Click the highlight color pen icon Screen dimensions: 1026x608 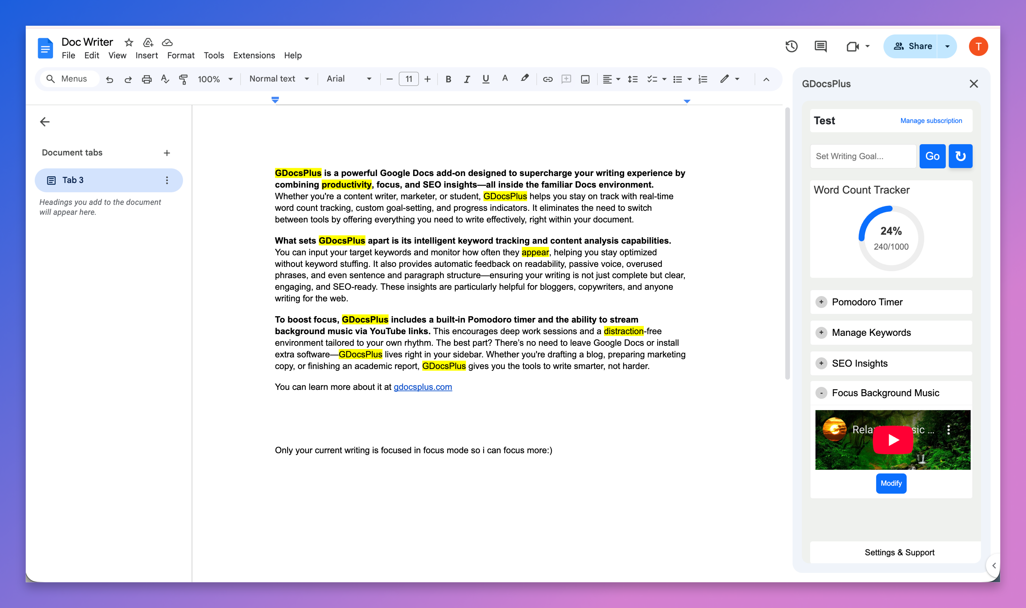[525, 79]
